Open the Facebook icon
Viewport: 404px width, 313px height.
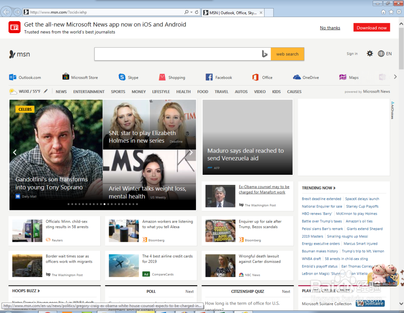click(209, 77)
